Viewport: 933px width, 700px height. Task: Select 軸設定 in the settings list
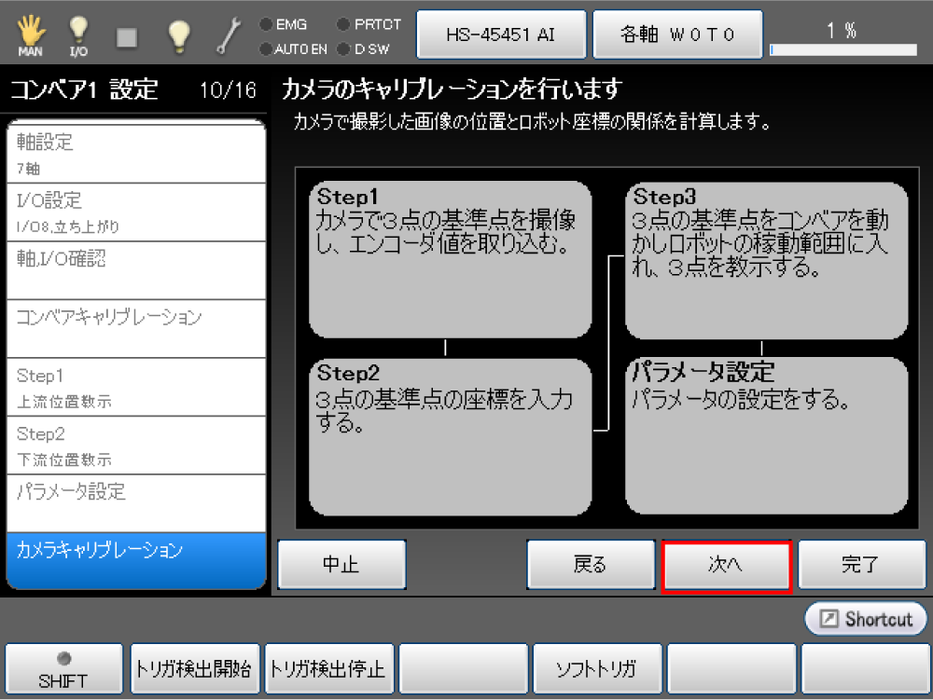135,153
